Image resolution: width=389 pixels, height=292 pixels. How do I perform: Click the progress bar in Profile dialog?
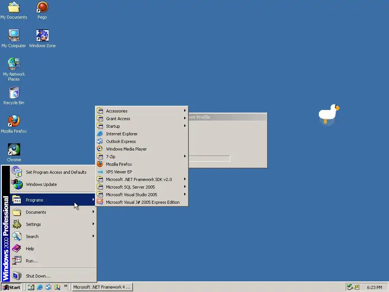click(x=209, y=159)
